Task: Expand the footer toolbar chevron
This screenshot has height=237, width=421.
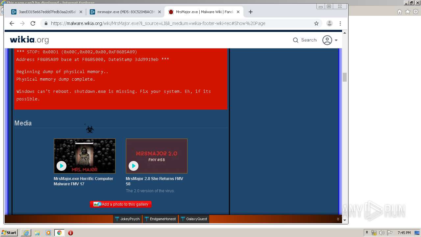Action: [x=338, y=219]
